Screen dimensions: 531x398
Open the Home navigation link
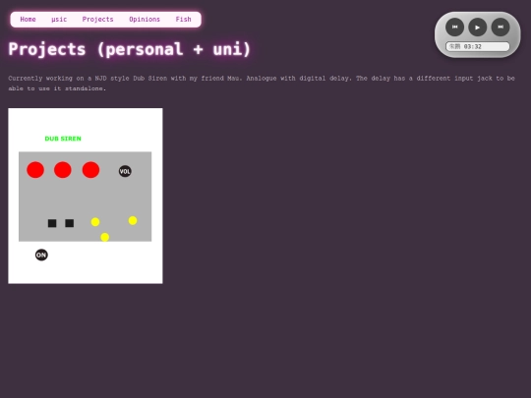point(28,20)
